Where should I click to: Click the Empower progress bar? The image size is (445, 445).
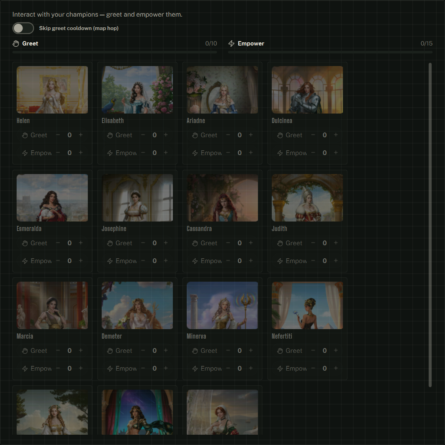pyautogui.click(x=330, y=52)
